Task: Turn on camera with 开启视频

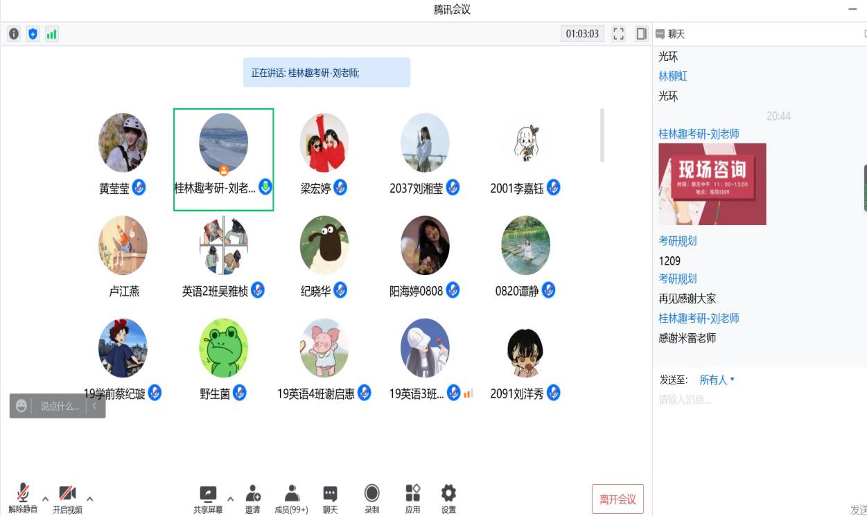Action: coord(67,499)
